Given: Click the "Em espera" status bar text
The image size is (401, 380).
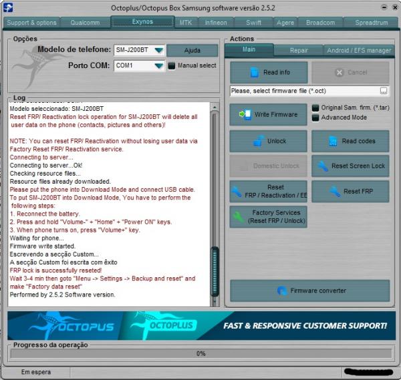Looking at the screenshot, I should click(36, 372).
